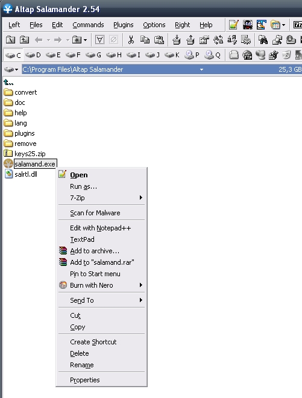Click the Parent Directory toolbar icon

coord(24,40)
